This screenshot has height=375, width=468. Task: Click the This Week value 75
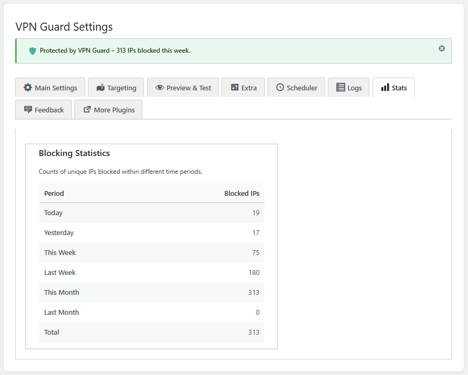click(256, 252)
